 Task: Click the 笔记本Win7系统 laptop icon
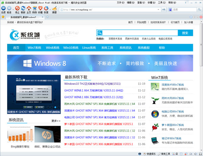(x=155, y=141)
